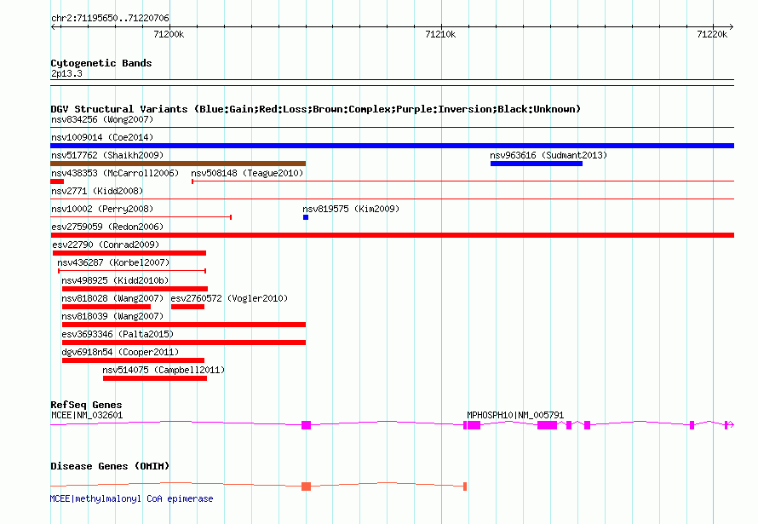Click the esv3693346 (Palta2015) loss bar
The image size is (758, 524).
183,343
